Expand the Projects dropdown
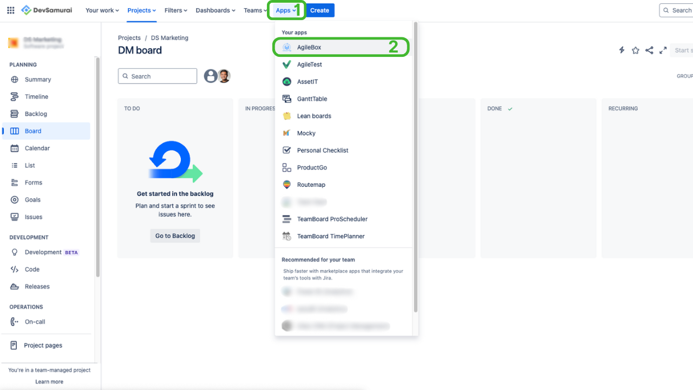 point(142,10)
